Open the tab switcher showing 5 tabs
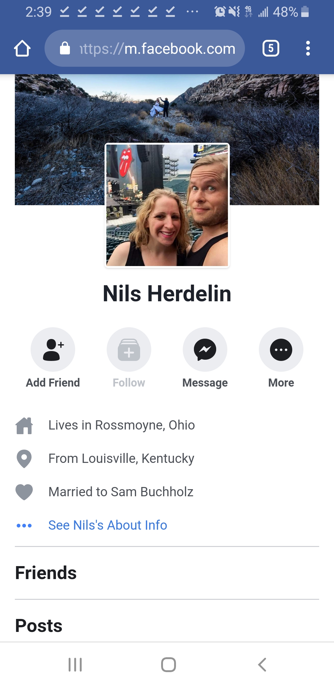 [x=271, y=49]
